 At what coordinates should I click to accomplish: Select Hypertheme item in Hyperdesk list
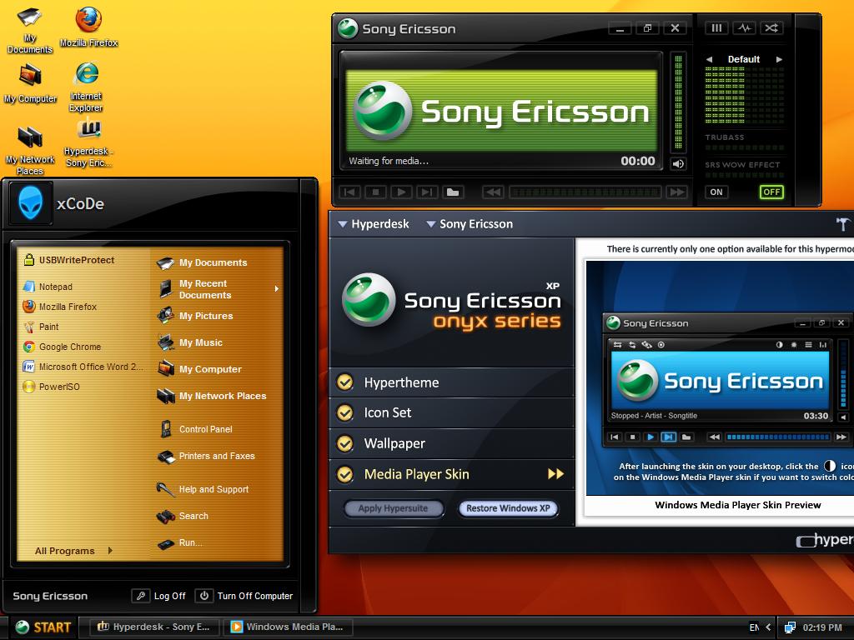coord(452,382)
